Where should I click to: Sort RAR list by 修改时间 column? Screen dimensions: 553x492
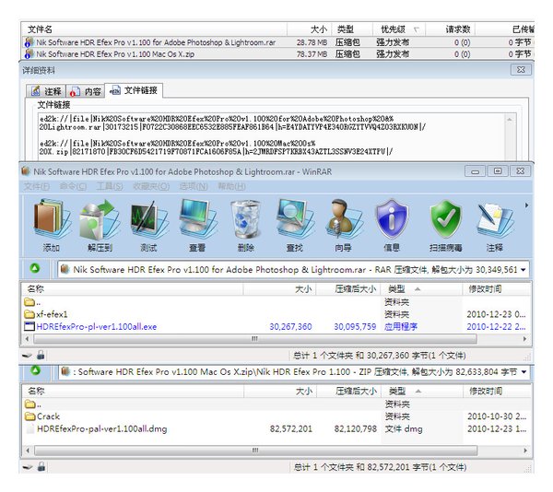tap(497, 289)
